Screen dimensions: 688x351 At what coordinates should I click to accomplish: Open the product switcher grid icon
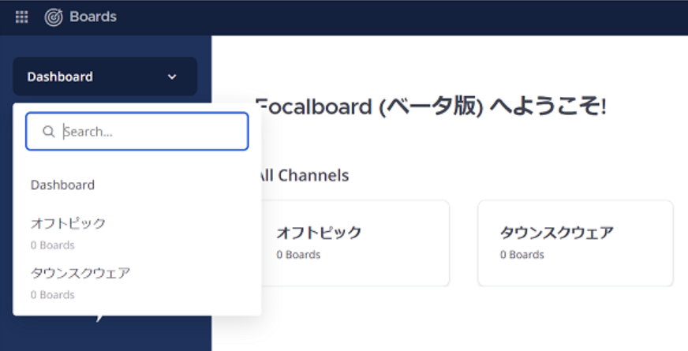(21, 17)
